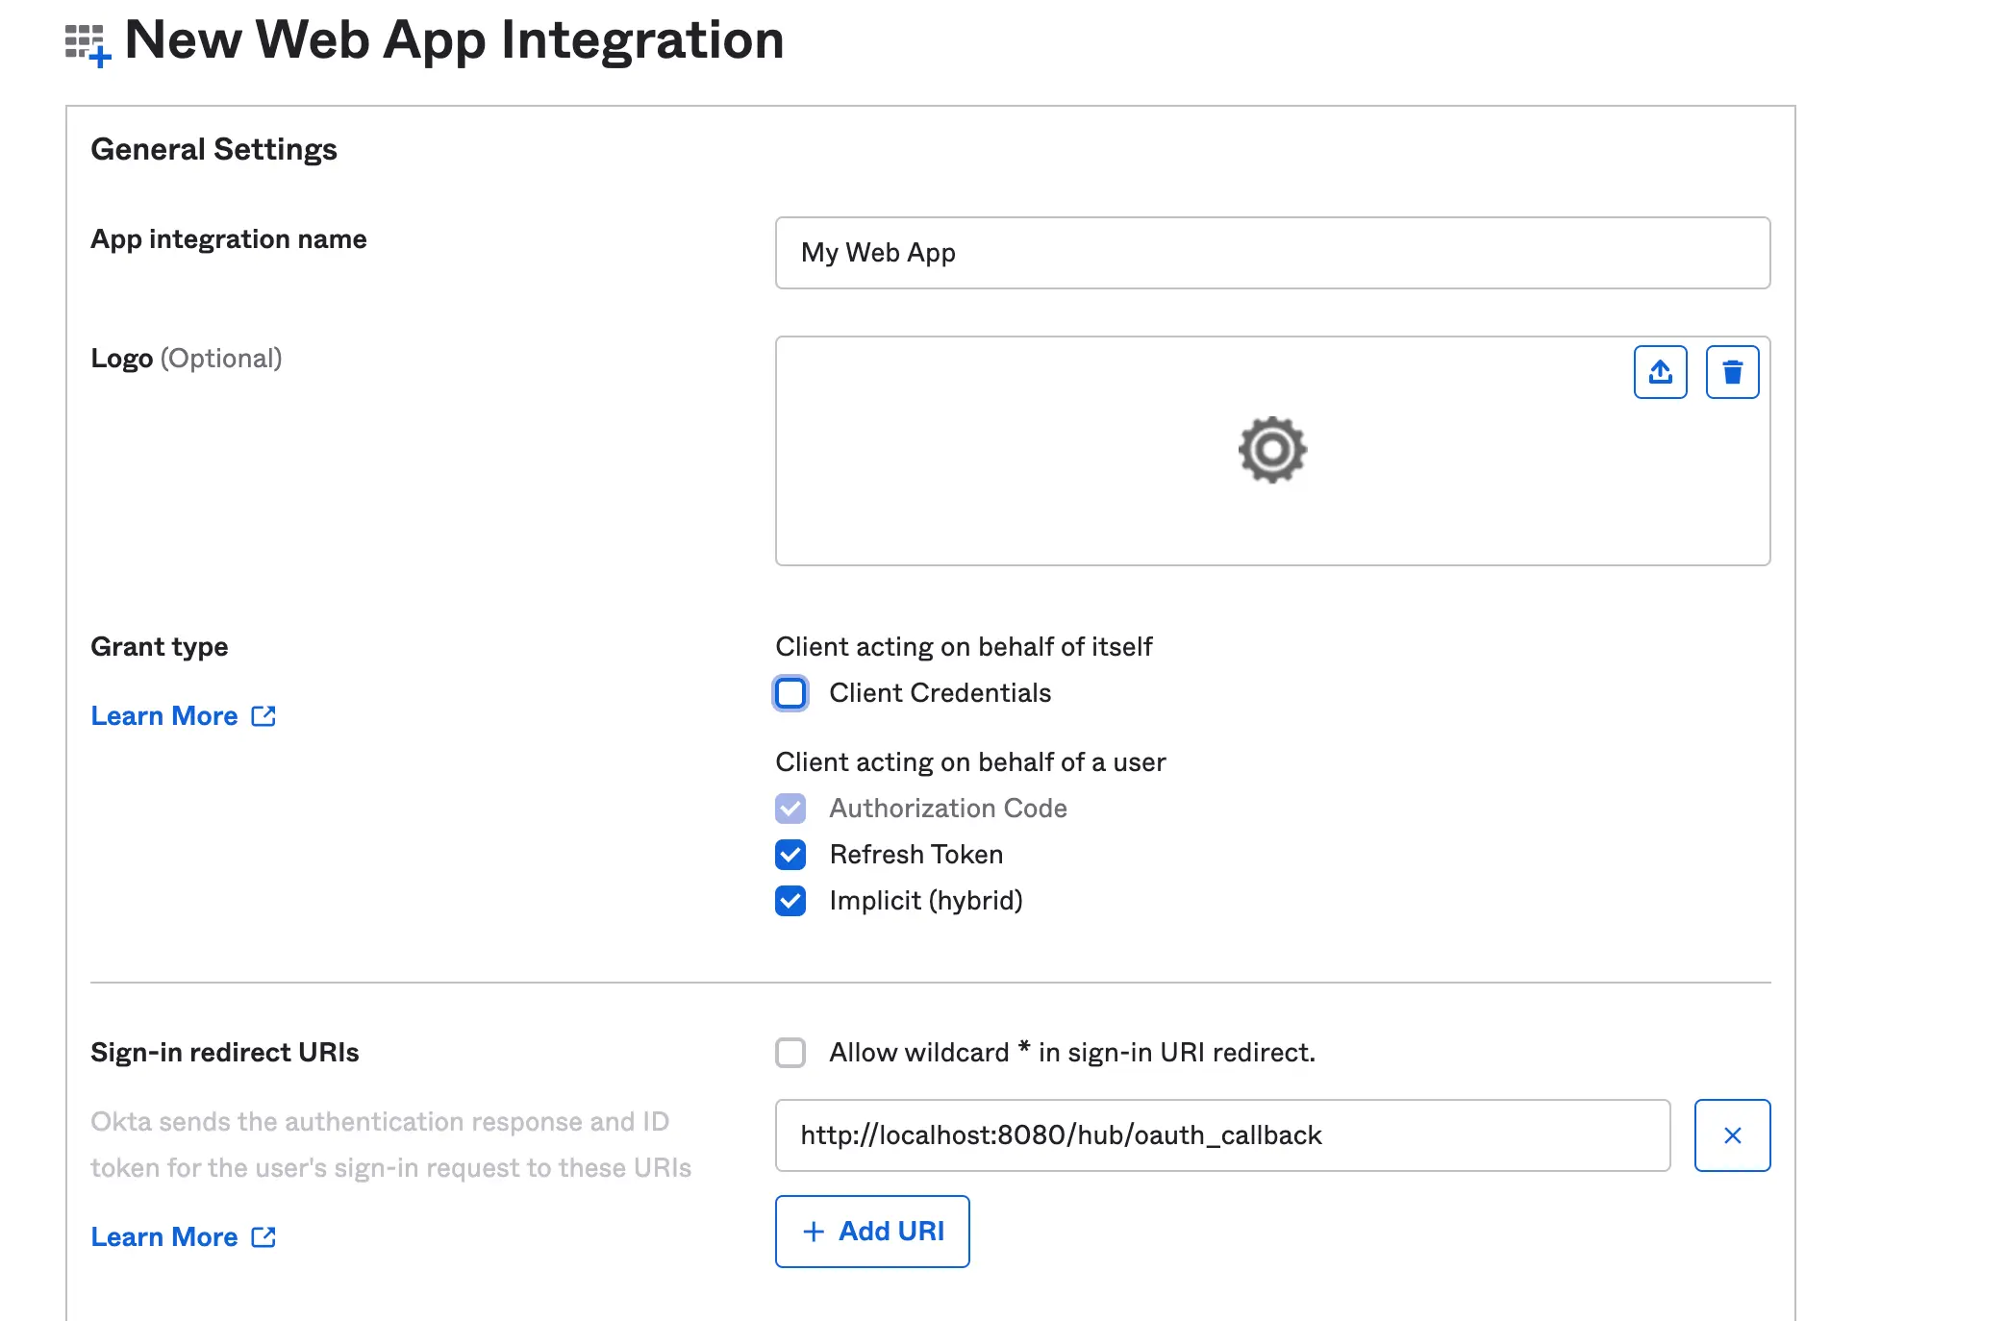Click the app grid icon beside page title

(88, 44)
